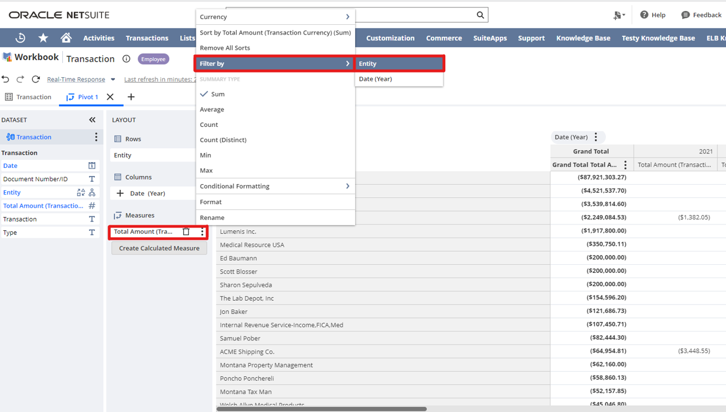Screen dimensions: 726x412
Task: Click the ACME Shipping Co. row
Action: click(383, 351)
